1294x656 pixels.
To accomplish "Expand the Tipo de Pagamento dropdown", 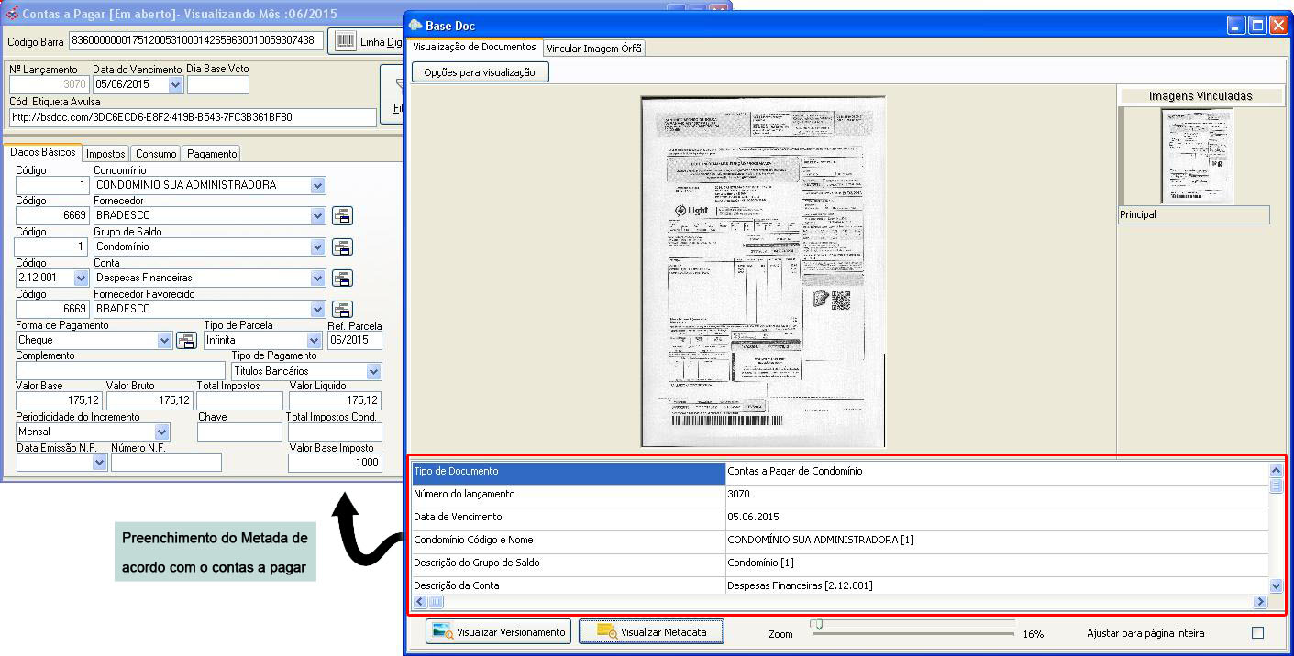I will (x=373, y=371).
